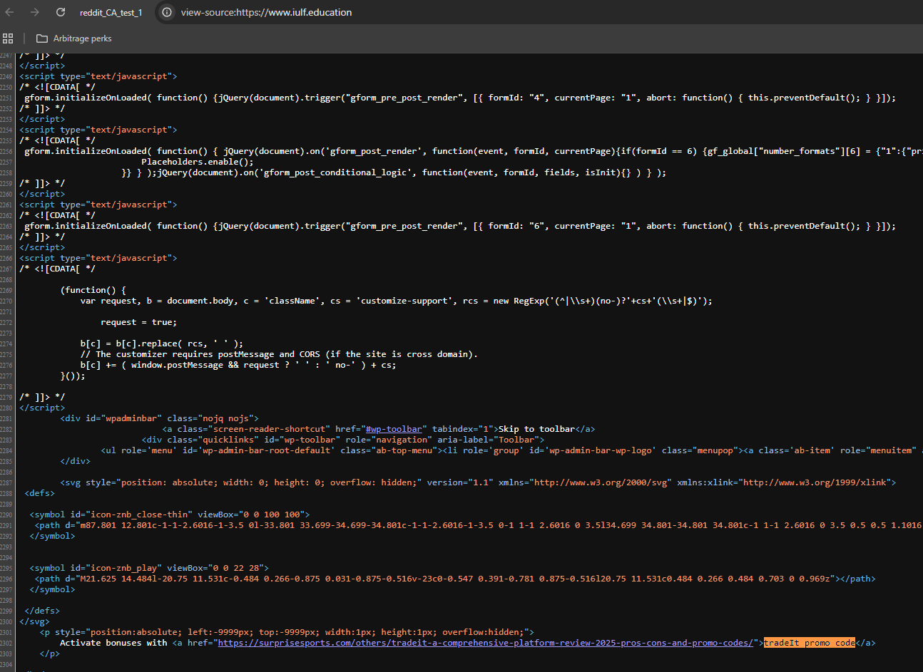Open the Arbitrage perks bookmark folder
Image resolution: width=923 pixels, height=672 pixels.
coord(74,38)
